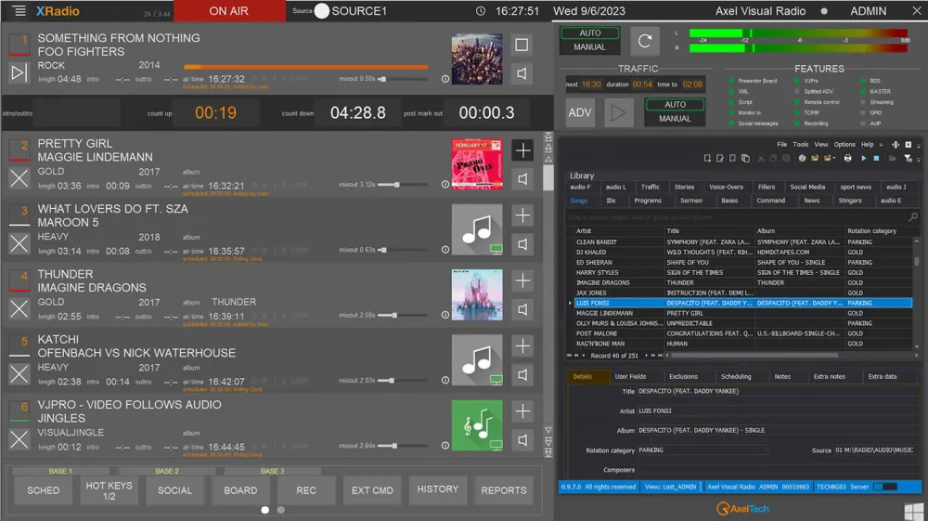The height and width of the screenshot is (521, 928).
Task: Skip to next track on Foo Fighters player
Action: [x=19, y=72]
